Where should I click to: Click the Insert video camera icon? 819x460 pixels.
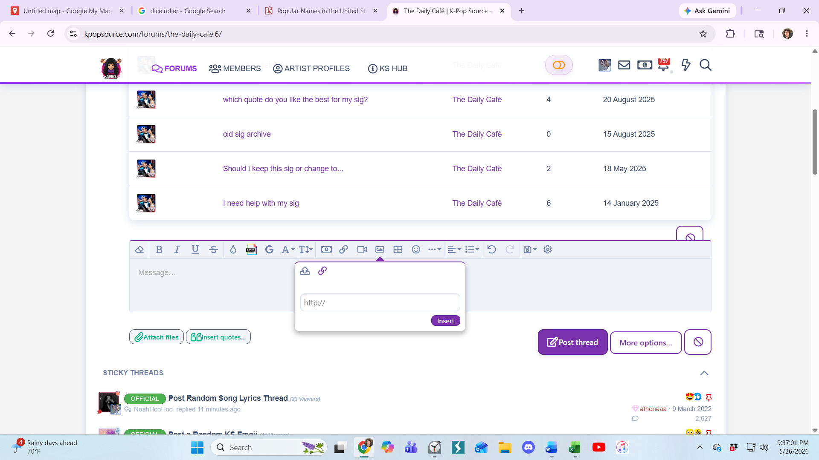pyautogui.click(x=362, y=250)
